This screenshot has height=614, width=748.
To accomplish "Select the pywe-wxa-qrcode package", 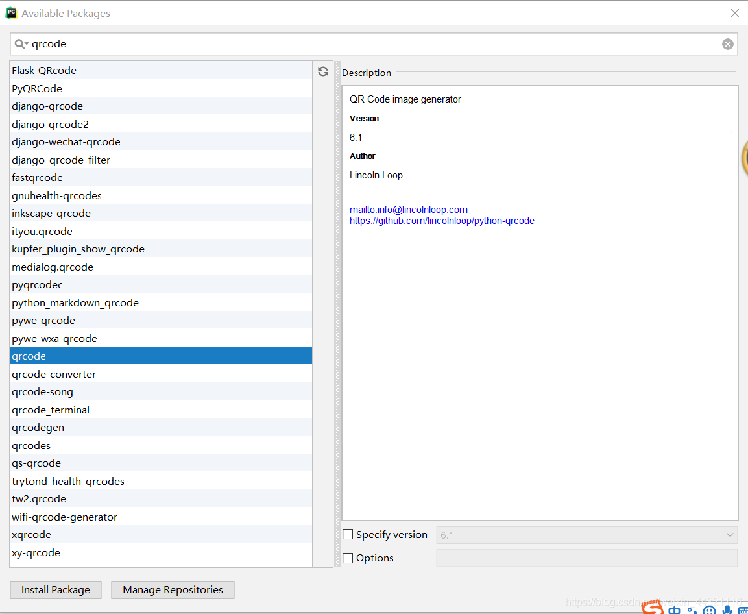I will pyautogui.click(x=161, y=338).
